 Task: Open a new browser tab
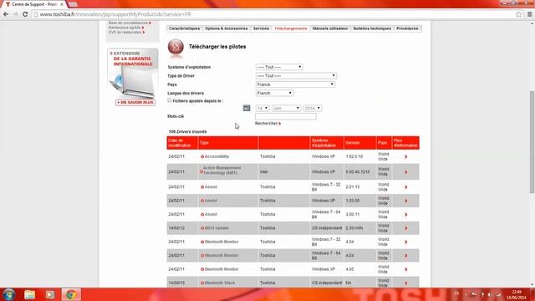[x=73, y=4]
